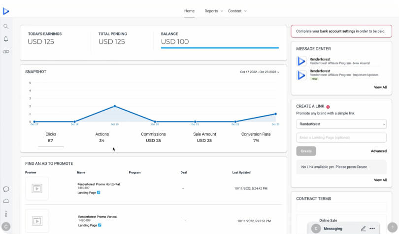The height and width of the screenshot is (234, 399).
Task: Open Messaging more options ellipsis
Action: coord(372,229)
